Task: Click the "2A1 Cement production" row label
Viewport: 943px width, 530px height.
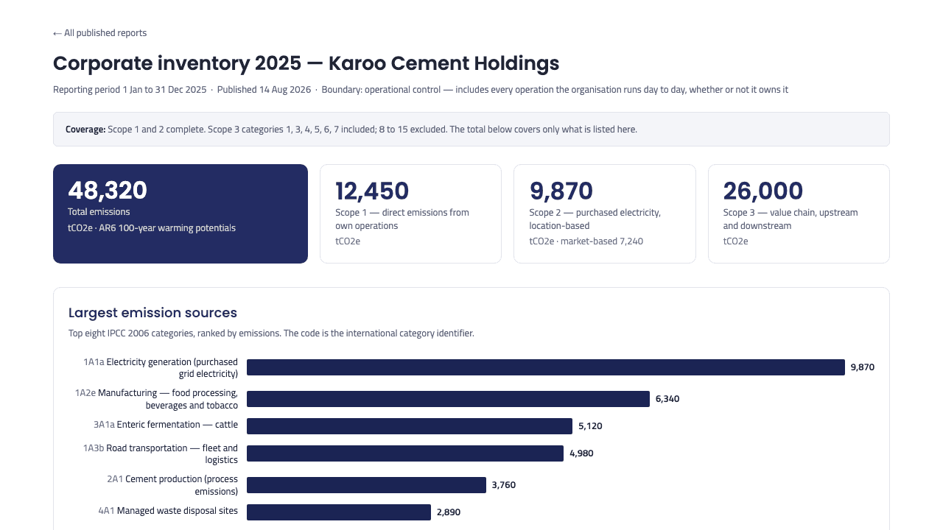Action: 172,485
